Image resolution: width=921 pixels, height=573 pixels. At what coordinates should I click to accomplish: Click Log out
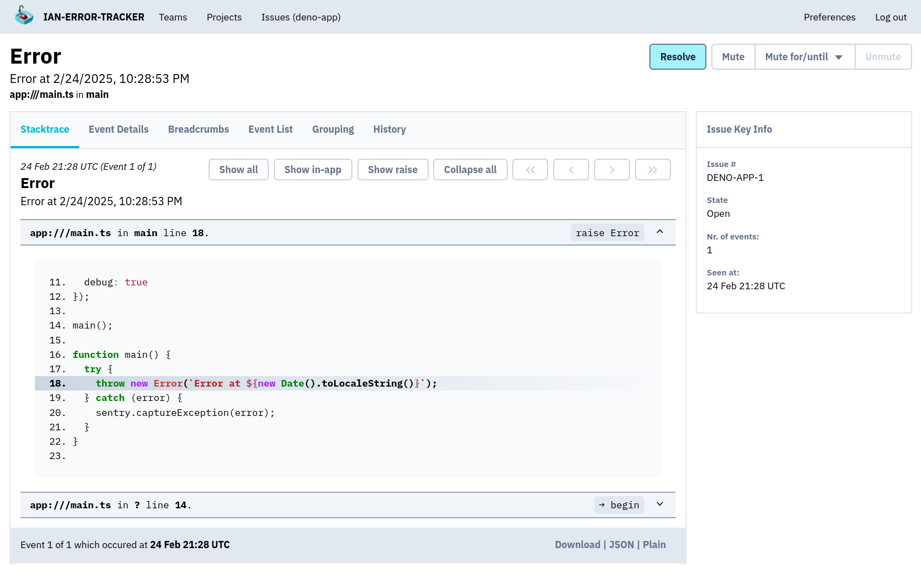[x=891, y=17]
